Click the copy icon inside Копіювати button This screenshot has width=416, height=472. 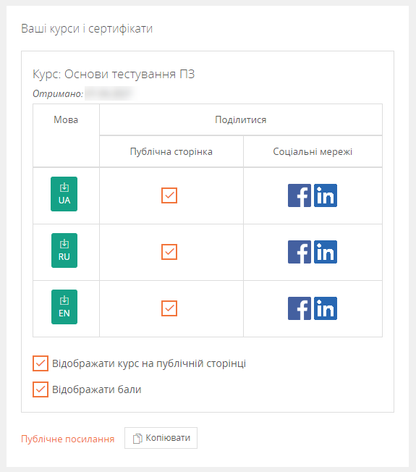[137, 438]
